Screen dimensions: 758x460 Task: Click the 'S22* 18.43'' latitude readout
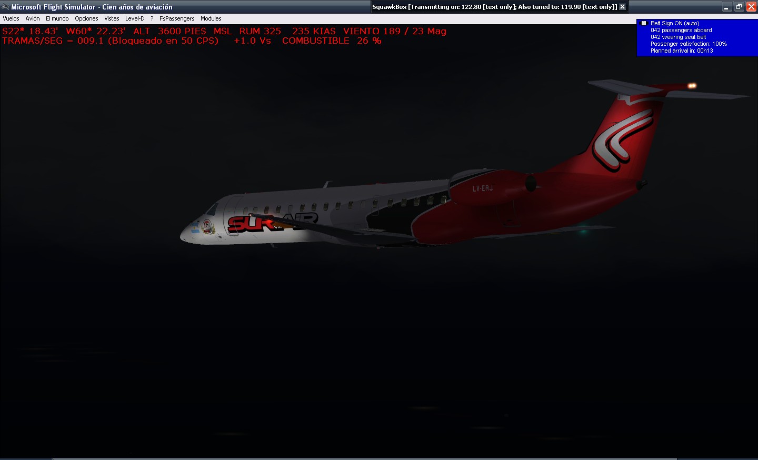30,31
